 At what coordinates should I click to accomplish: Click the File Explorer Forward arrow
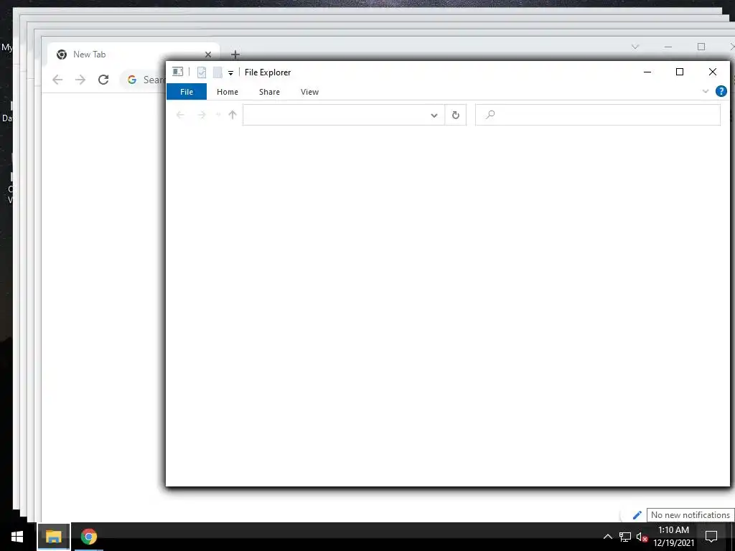pyautogui.click(x=202, y=115)
